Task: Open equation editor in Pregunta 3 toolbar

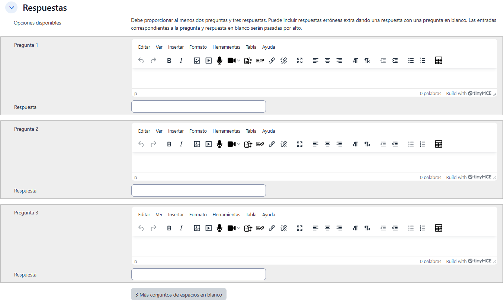Action: [x=439, y=228]
